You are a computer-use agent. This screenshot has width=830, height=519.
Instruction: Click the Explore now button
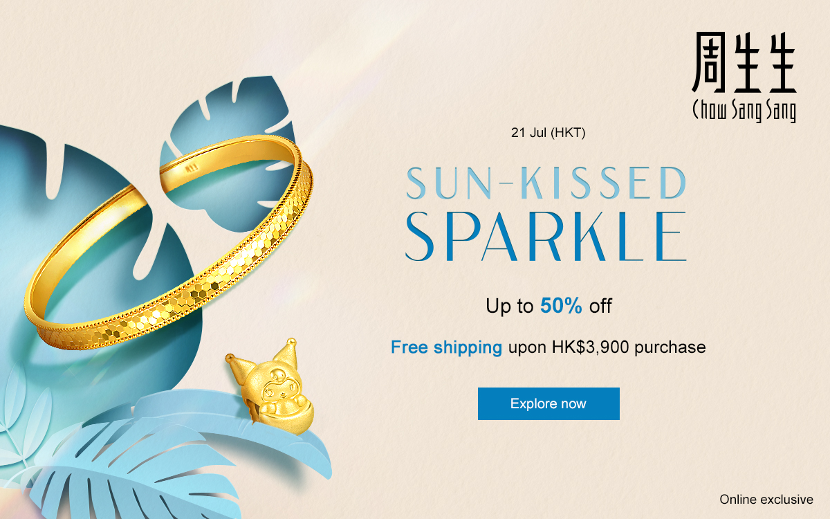[548, 403]
